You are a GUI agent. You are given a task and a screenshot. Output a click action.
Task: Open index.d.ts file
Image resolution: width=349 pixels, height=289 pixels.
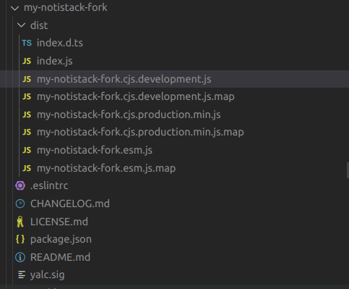coord(60,43)
